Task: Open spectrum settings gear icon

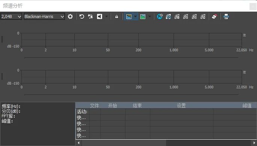Action: coord(70,16)
